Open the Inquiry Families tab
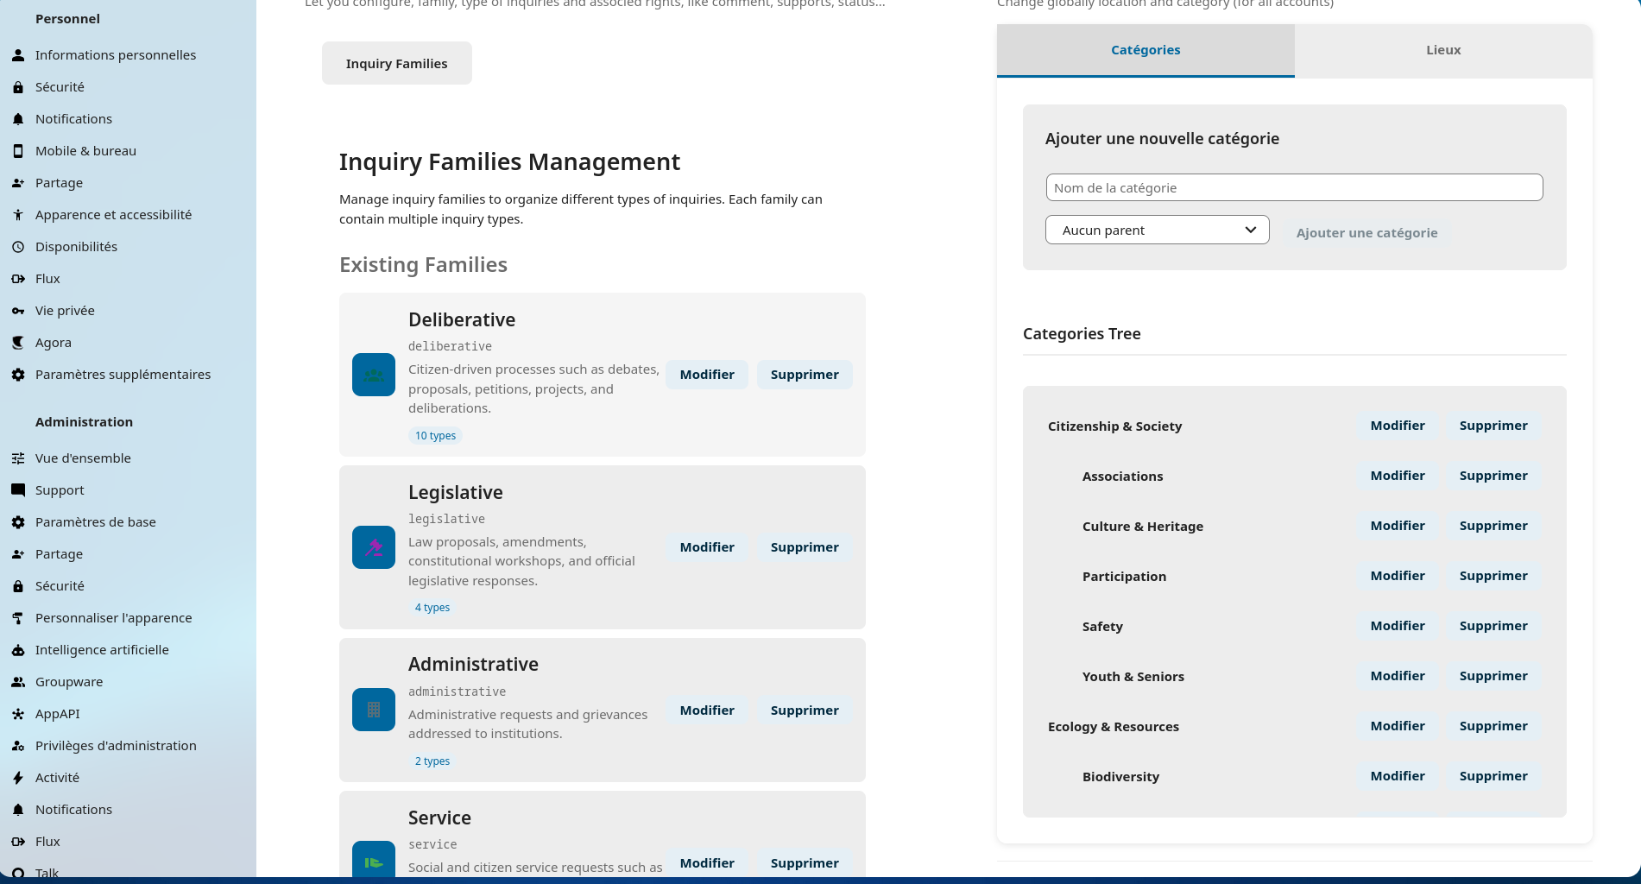The height and width of the screenshot is (884, 1641). tap(397, 63)
